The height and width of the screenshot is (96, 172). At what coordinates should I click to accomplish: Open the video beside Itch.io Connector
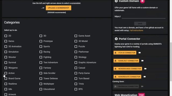tap(139, 53)
